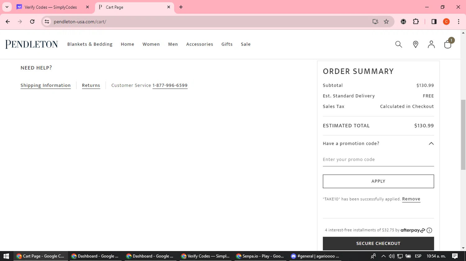Image resolution: width=466 pixels, height=261 pixels.
Task: Click the 10:54 a. m. clock
Action: [436, 256]
